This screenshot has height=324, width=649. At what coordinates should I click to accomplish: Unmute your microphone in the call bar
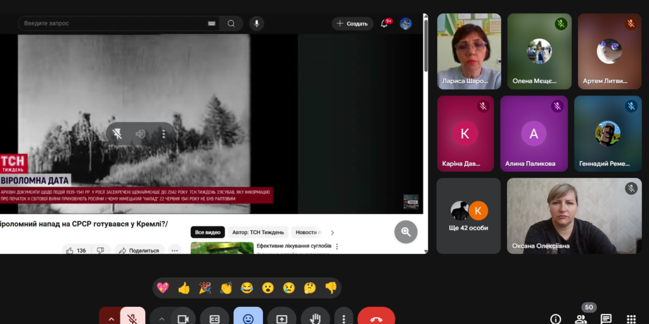[x=132, y=318]
